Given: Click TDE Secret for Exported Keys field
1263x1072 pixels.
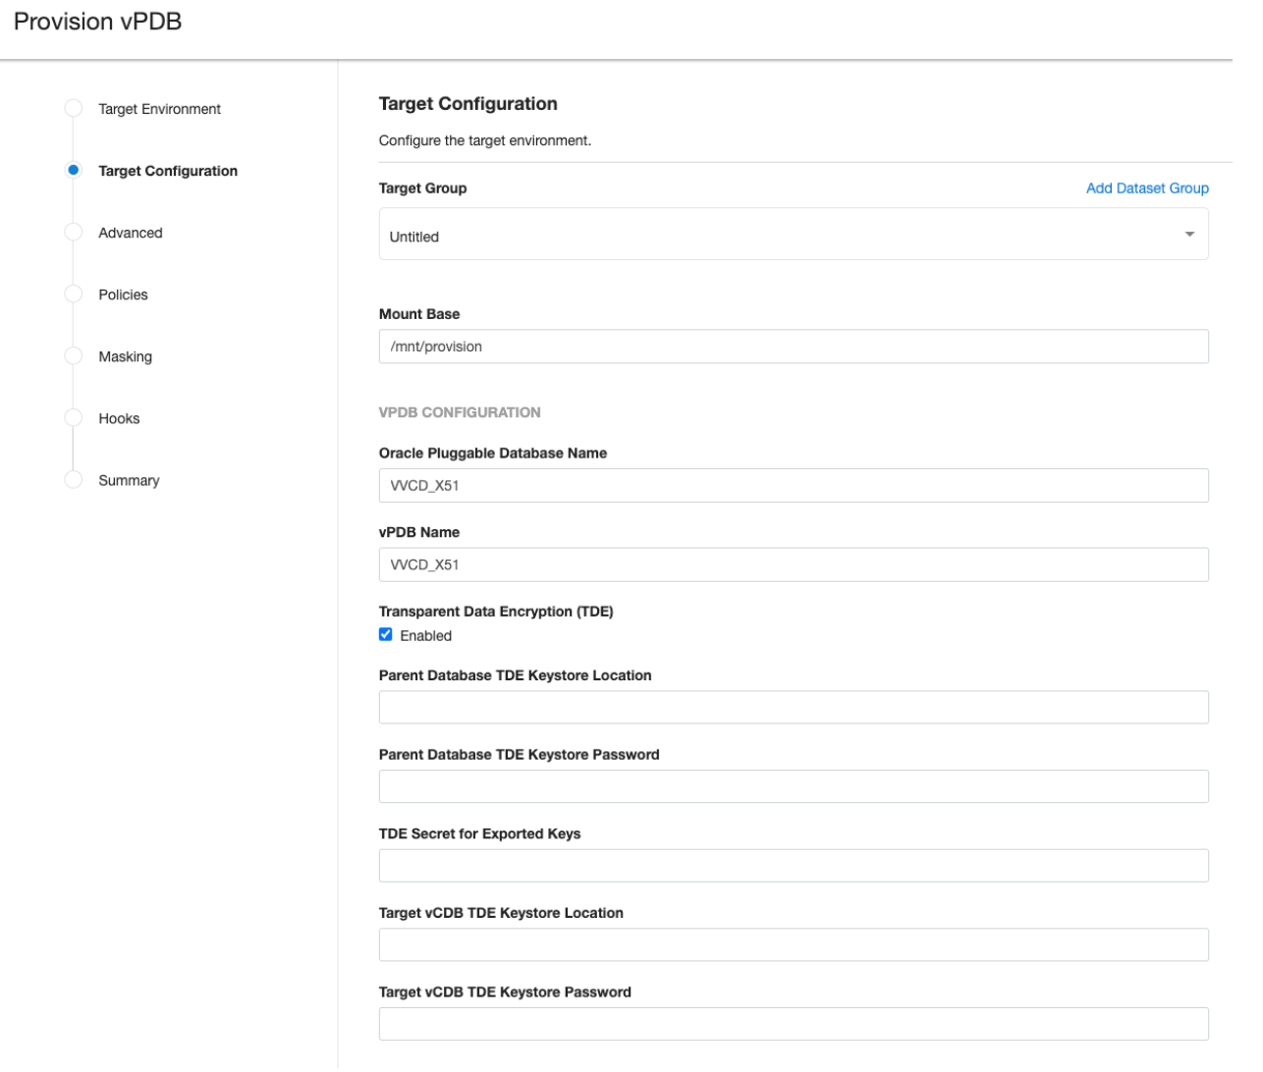Looking at the screenshot, I should [x=793, y=866].
